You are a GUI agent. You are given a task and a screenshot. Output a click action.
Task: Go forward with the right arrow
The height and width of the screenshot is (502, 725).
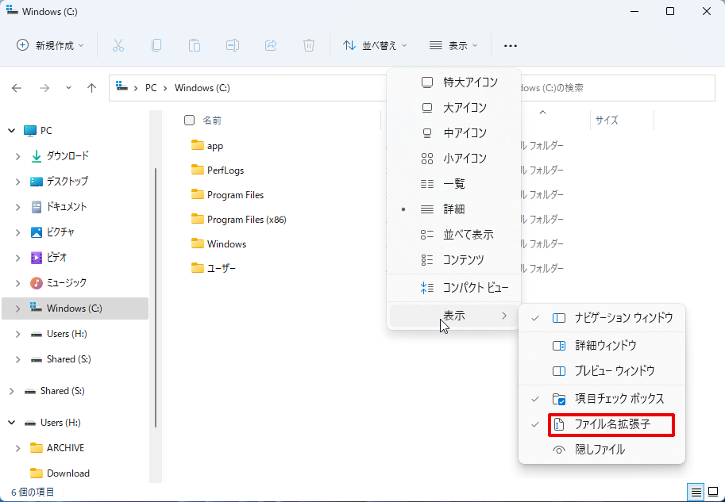(44, 88)
